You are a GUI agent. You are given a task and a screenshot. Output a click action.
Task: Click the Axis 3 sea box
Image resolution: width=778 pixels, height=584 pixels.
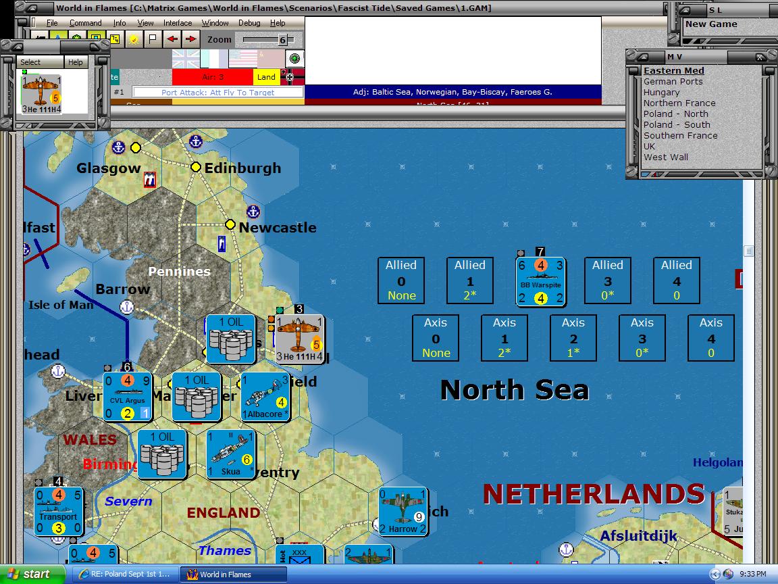[642, 338]
